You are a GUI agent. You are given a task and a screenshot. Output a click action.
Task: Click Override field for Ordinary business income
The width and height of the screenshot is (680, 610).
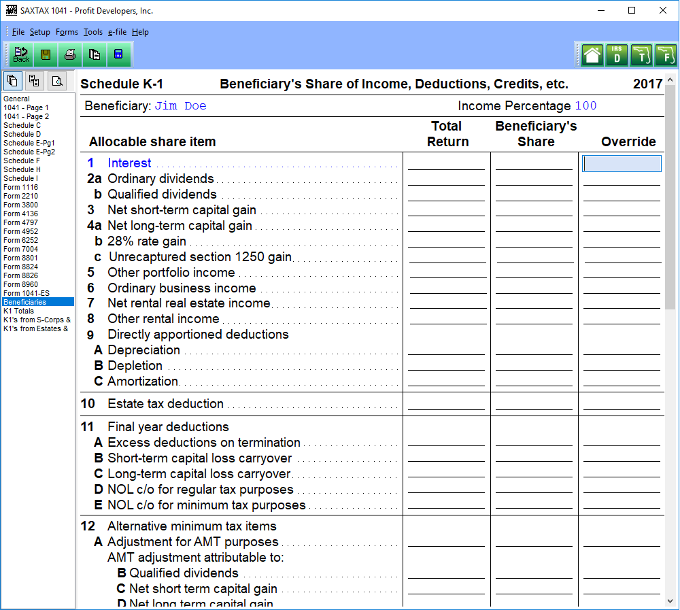point(622,288)
